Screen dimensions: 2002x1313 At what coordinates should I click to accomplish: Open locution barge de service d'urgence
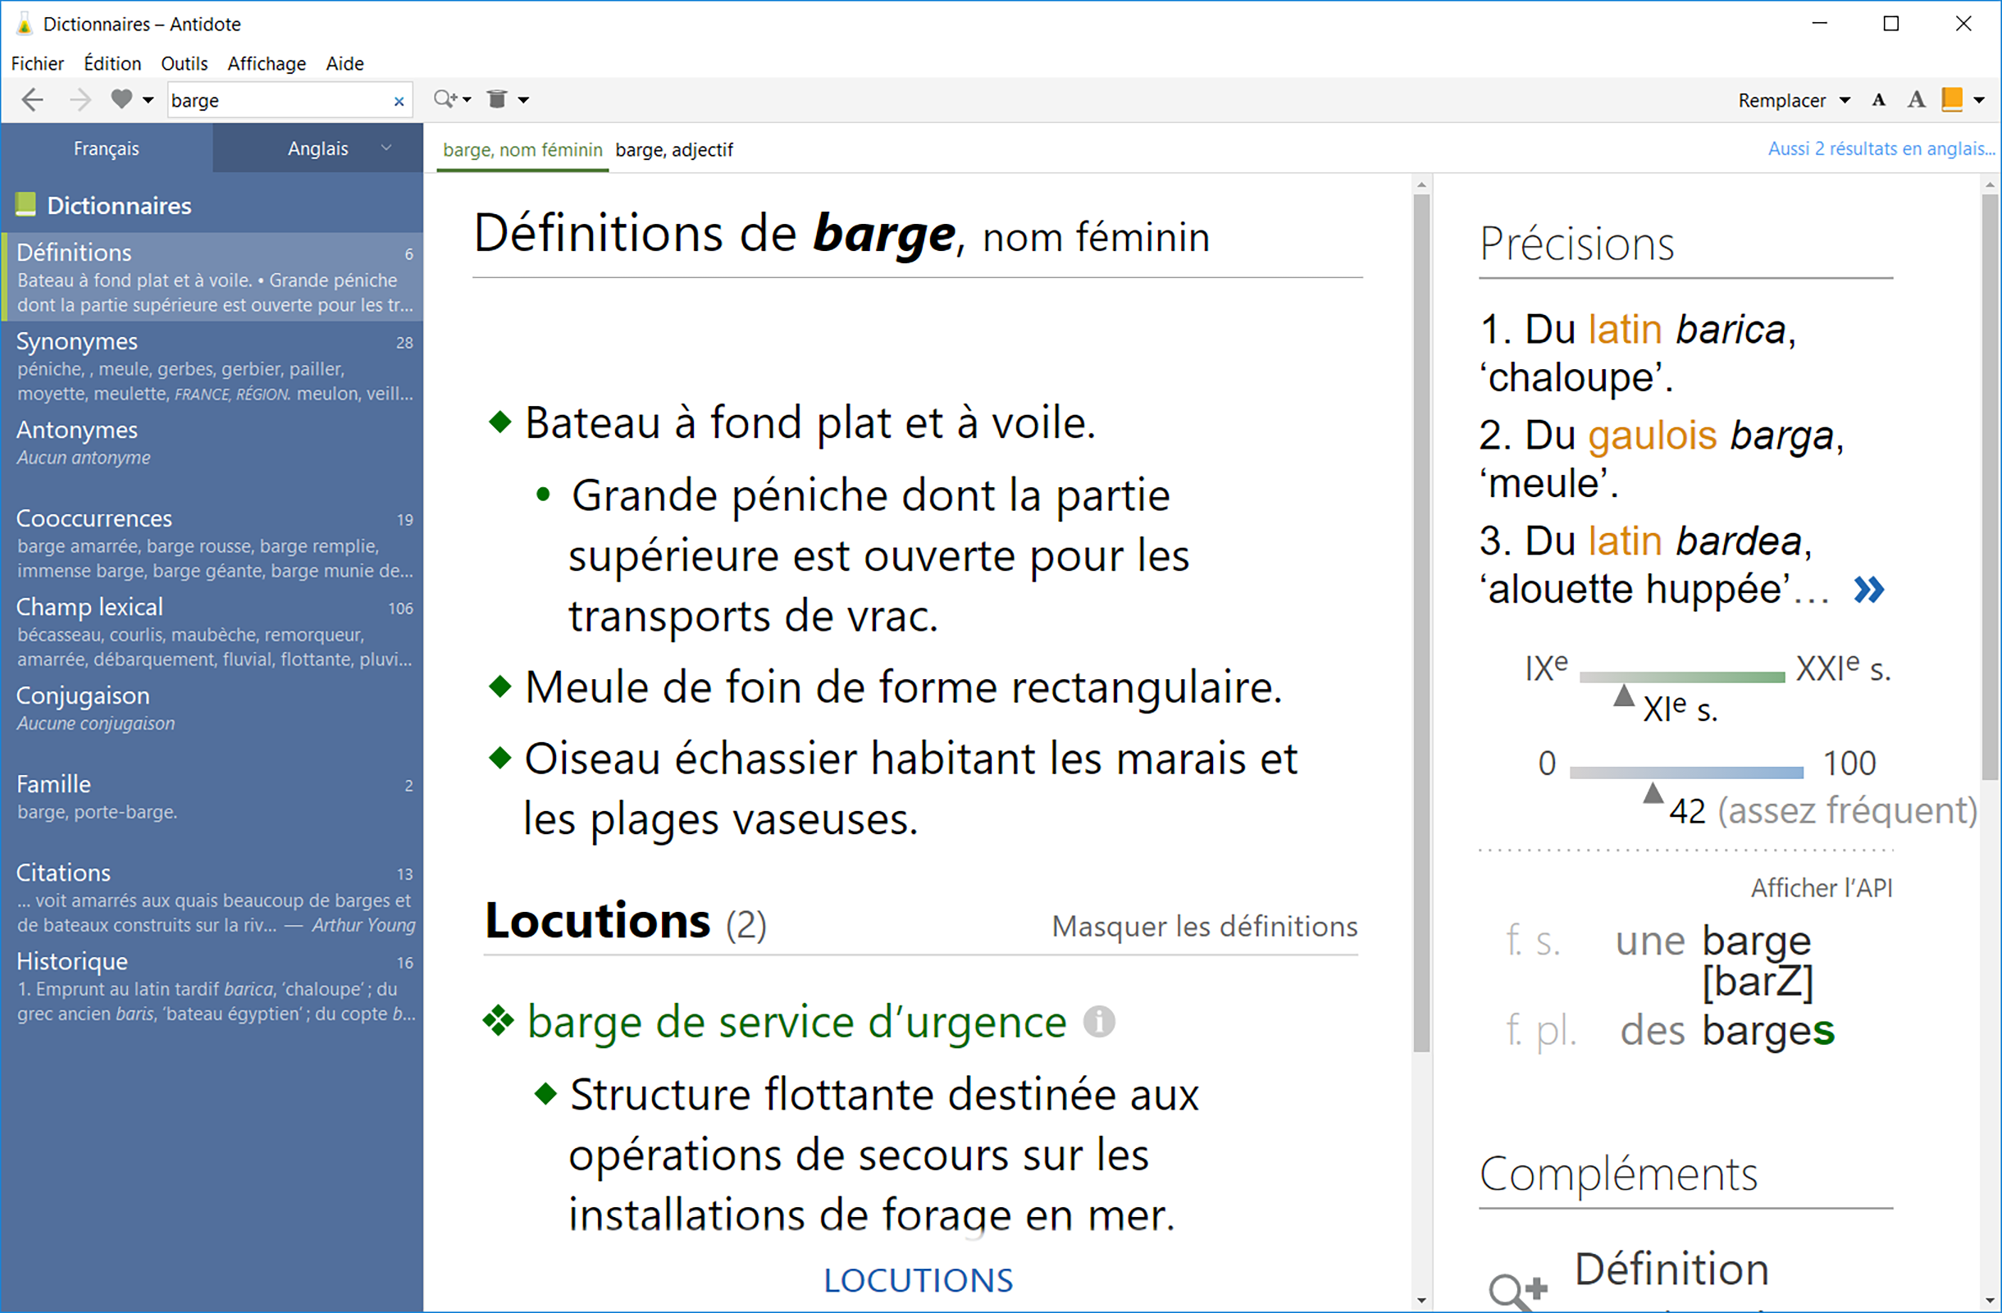coord(797,1023)
